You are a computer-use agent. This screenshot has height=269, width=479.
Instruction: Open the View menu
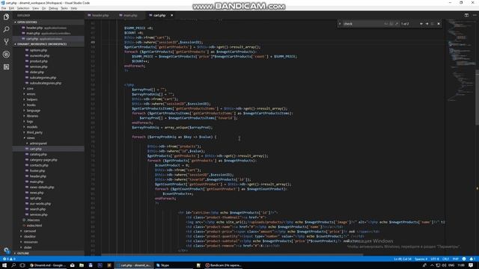(35, 8)
